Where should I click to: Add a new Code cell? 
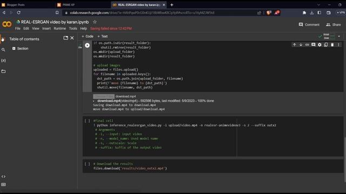point(88,37)
